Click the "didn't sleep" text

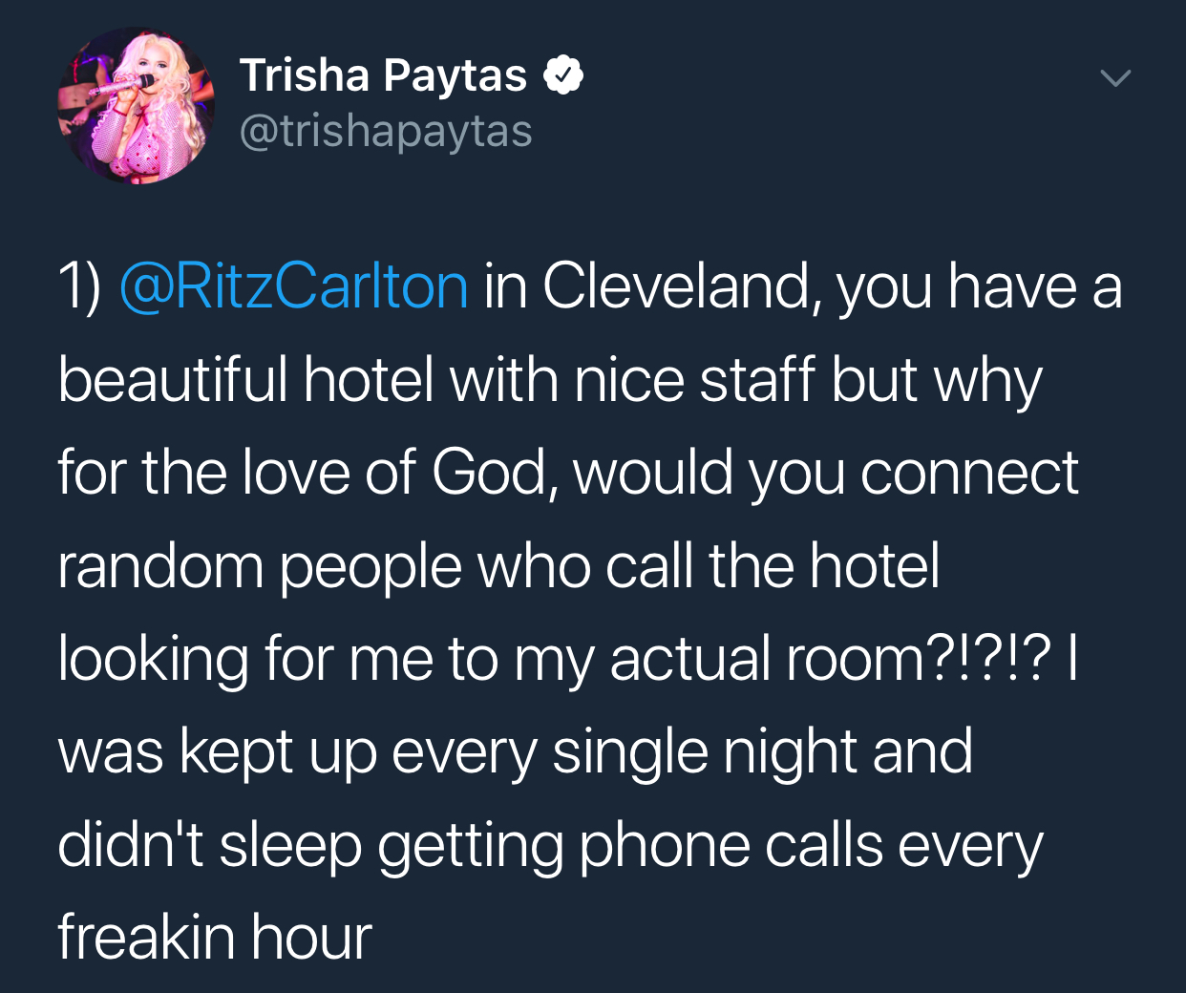point(209,845)
